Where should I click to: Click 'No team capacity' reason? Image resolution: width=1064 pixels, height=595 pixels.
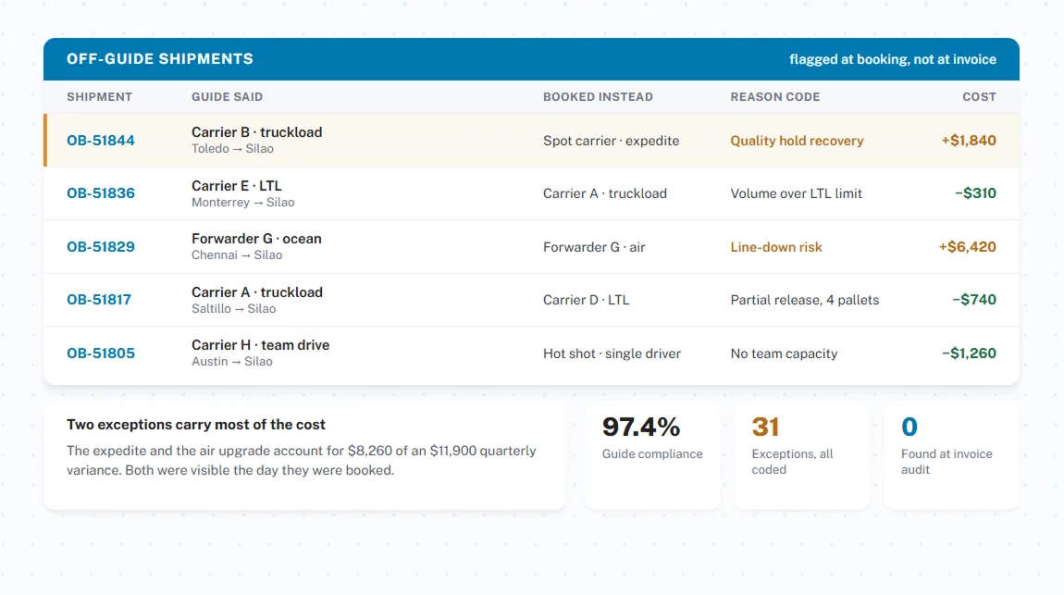784,354
